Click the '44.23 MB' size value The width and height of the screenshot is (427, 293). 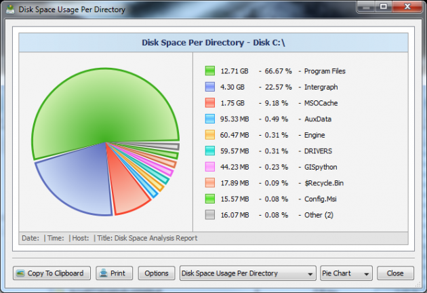click(235, 167)
